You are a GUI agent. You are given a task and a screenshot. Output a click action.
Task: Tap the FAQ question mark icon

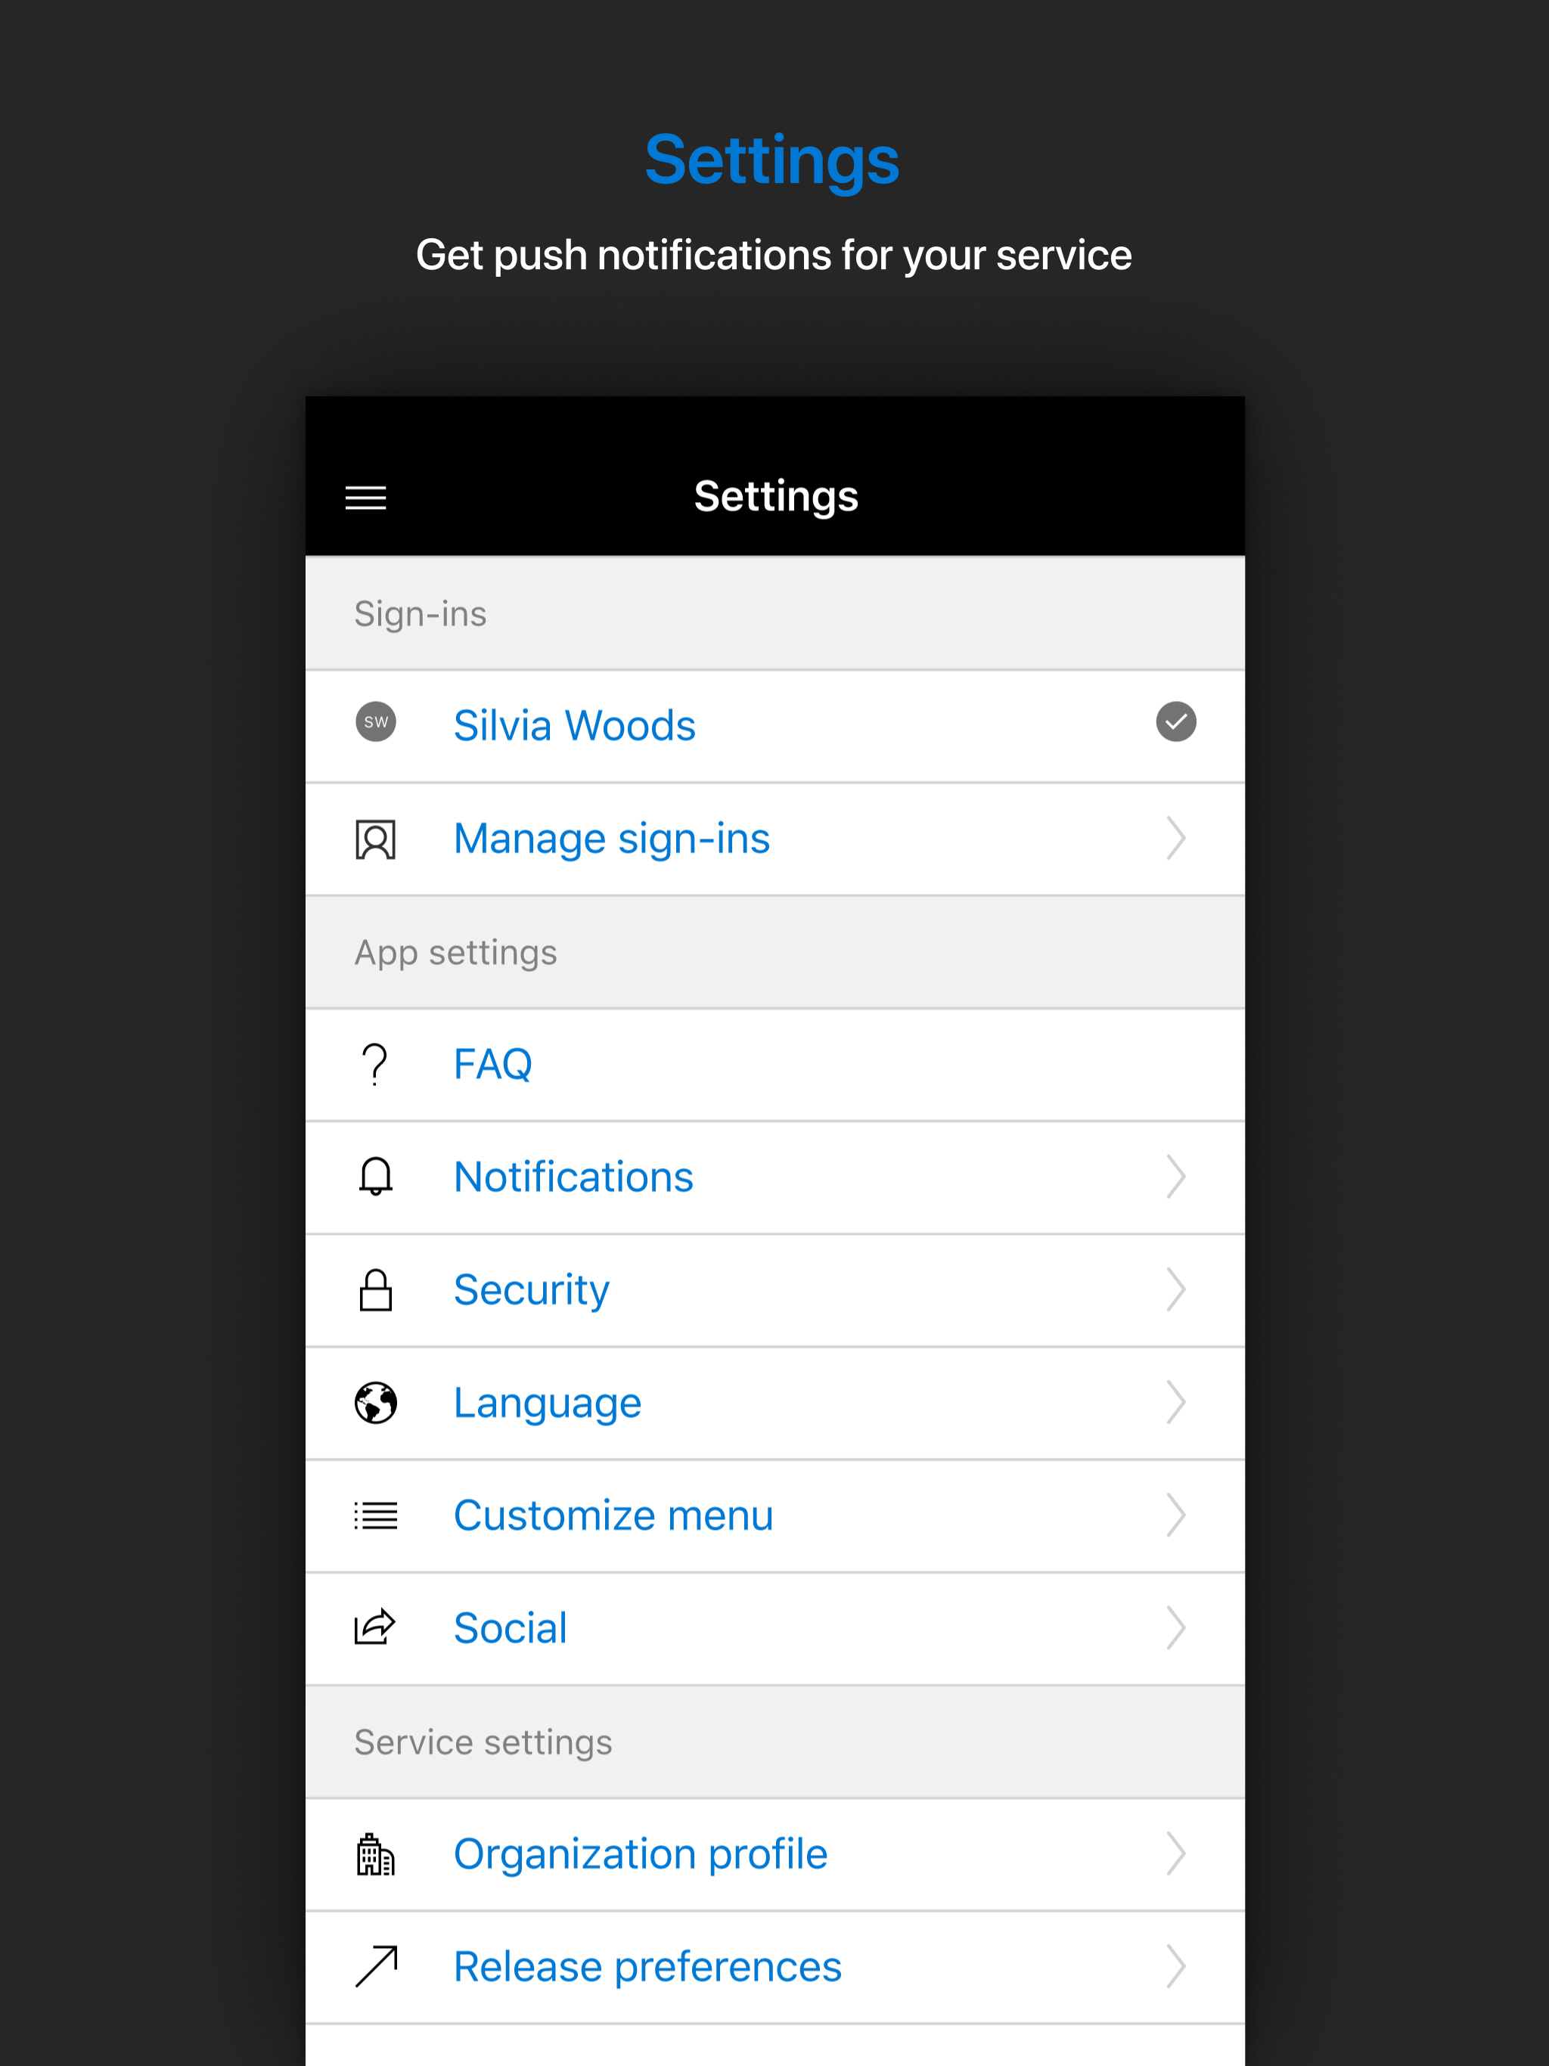click(376, 1065)
